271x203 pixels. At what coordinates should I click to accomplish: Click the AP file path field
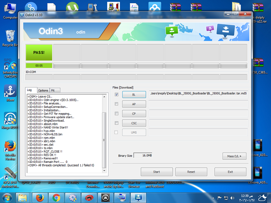point(198,104)
